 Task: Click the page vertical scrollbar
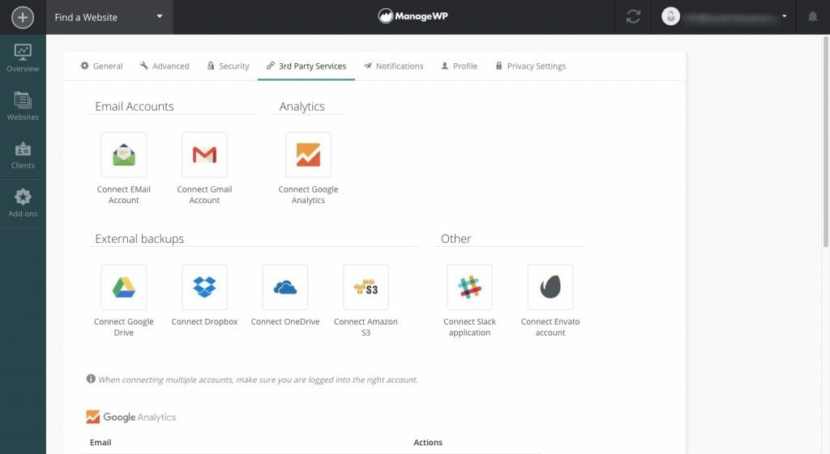(x=825, y=142)
